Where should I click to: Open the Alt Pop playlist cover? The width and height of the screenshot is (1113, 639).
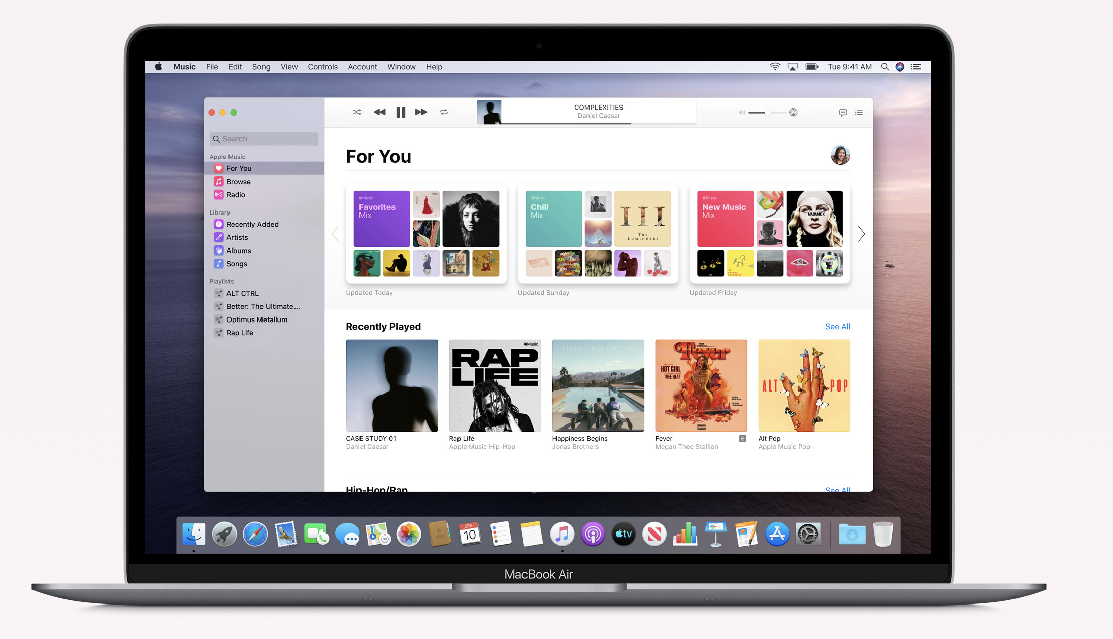coord(804,385)
